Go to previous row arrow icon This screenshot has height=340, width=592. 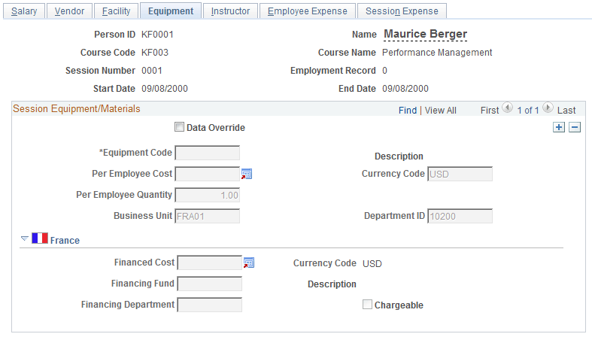[507, 109]
